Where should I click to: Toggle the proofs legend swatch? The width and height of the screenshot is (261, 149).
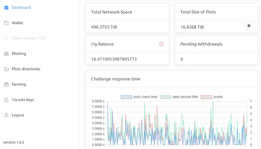206,97
